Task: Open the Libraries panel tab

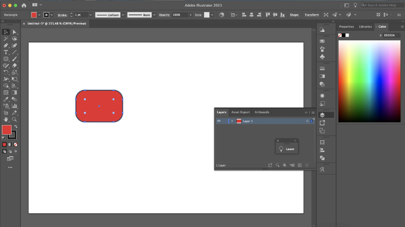Action: point(365,26)
